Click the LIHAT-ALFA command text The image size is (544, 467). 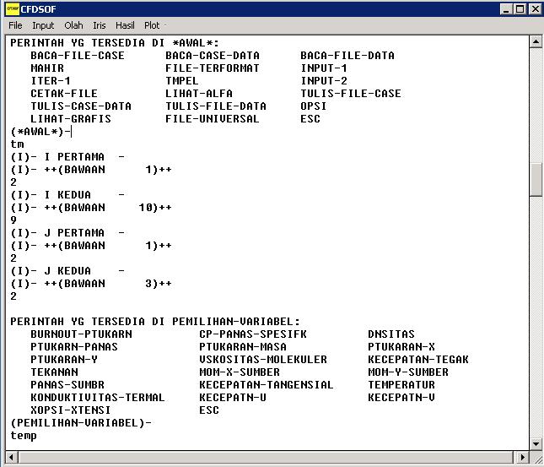pyautogui.click(x=199, y=94)
